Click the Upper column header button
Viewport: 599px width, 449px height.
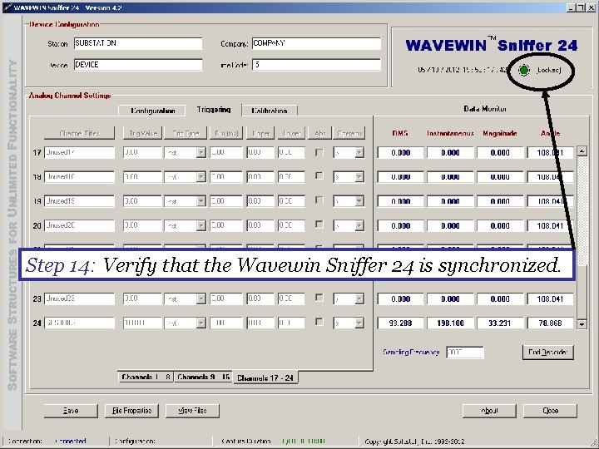click(260, 133)
